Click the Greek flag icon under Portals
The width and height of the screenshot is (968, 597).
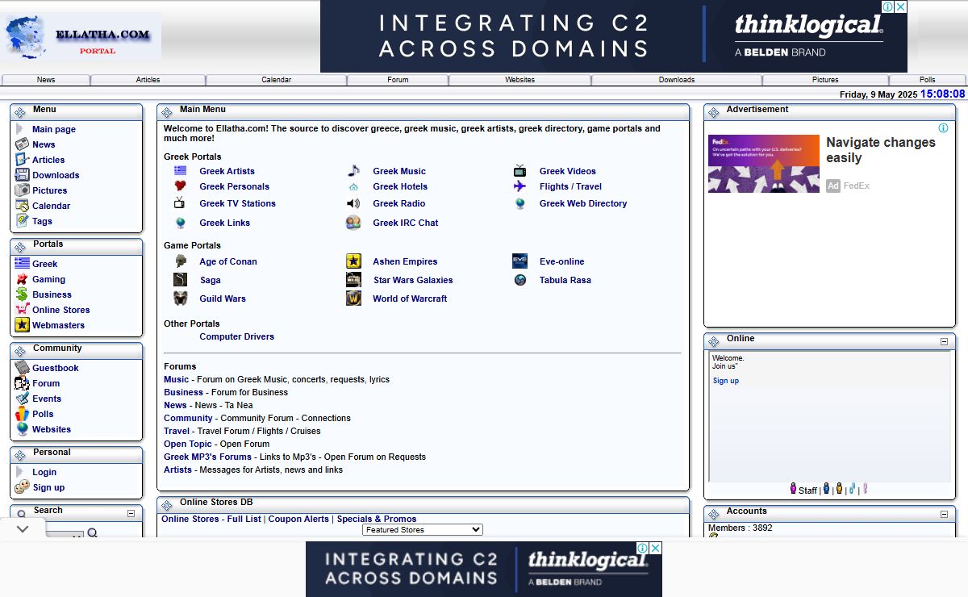tap(22, 263)
